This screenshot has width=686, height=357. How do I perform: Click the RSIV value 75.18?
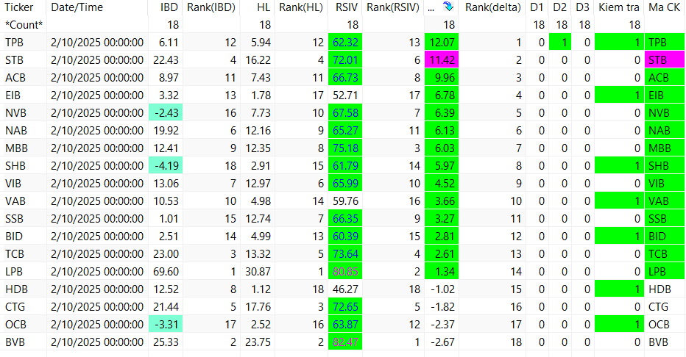click(345, 148)
